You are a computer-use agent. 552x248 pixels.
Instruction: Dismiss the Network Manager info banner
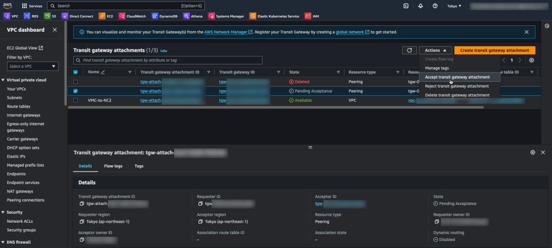pos(527,32)
